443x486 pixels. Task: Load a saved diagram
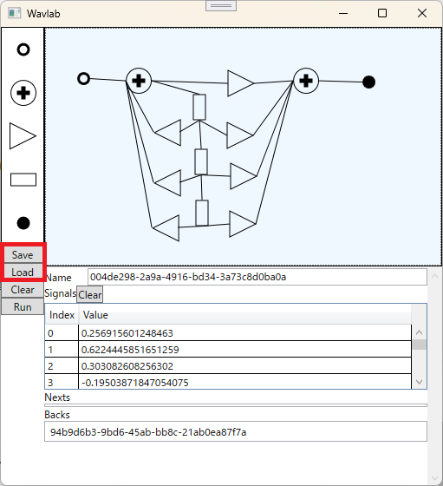(23, 273)
